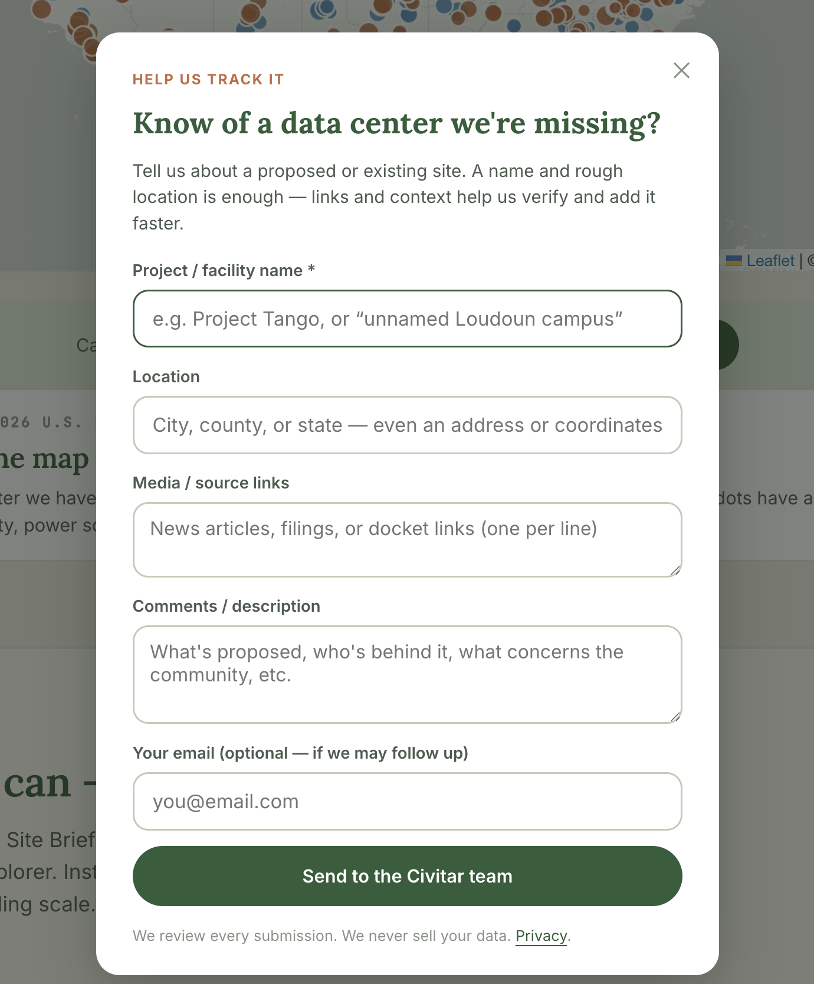Open the Privacy link
The width and height of the screenshot is (814, 984).
tap(541, 936)
